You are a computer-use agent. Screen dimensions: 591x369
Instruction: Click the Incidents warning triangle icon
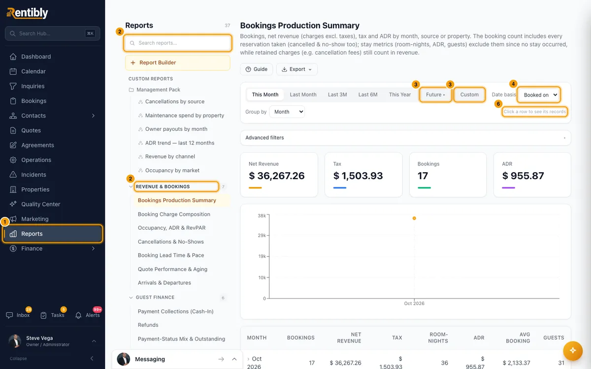13,175
